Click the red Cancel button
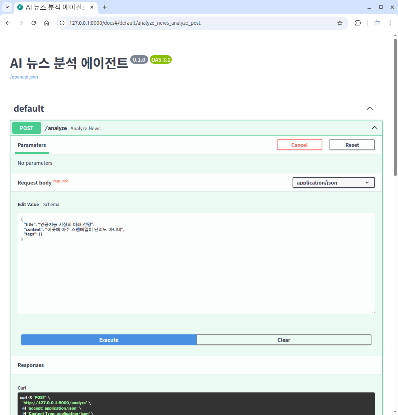This screenshot has width=398, height=415. coord(299,145)
